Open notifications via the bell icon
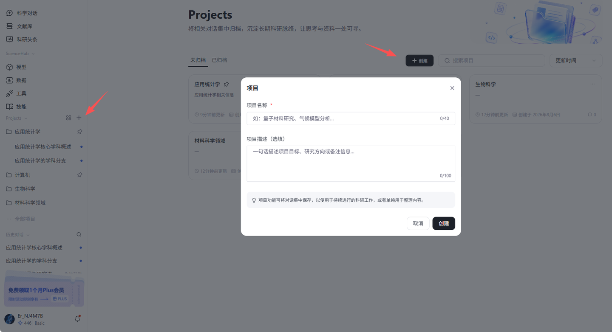 [78, 318]
